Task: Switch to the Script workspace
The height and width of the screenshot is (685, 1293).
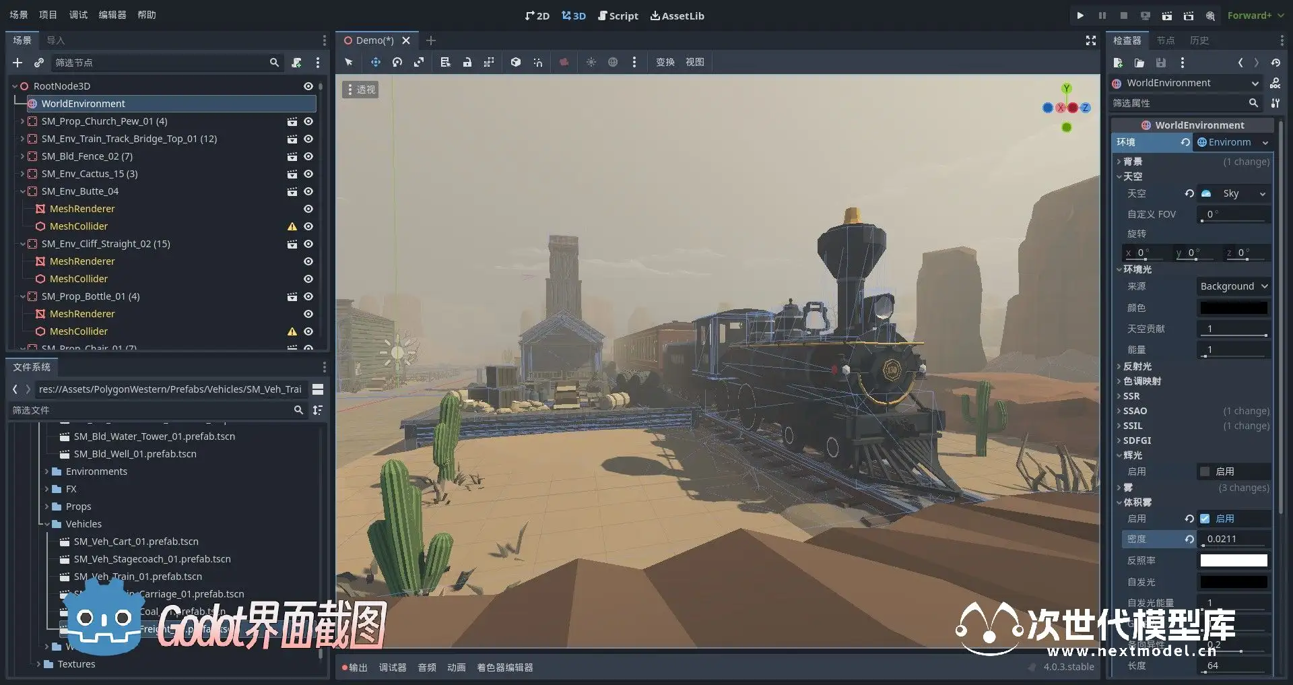Action: click(x=618, y=15)
